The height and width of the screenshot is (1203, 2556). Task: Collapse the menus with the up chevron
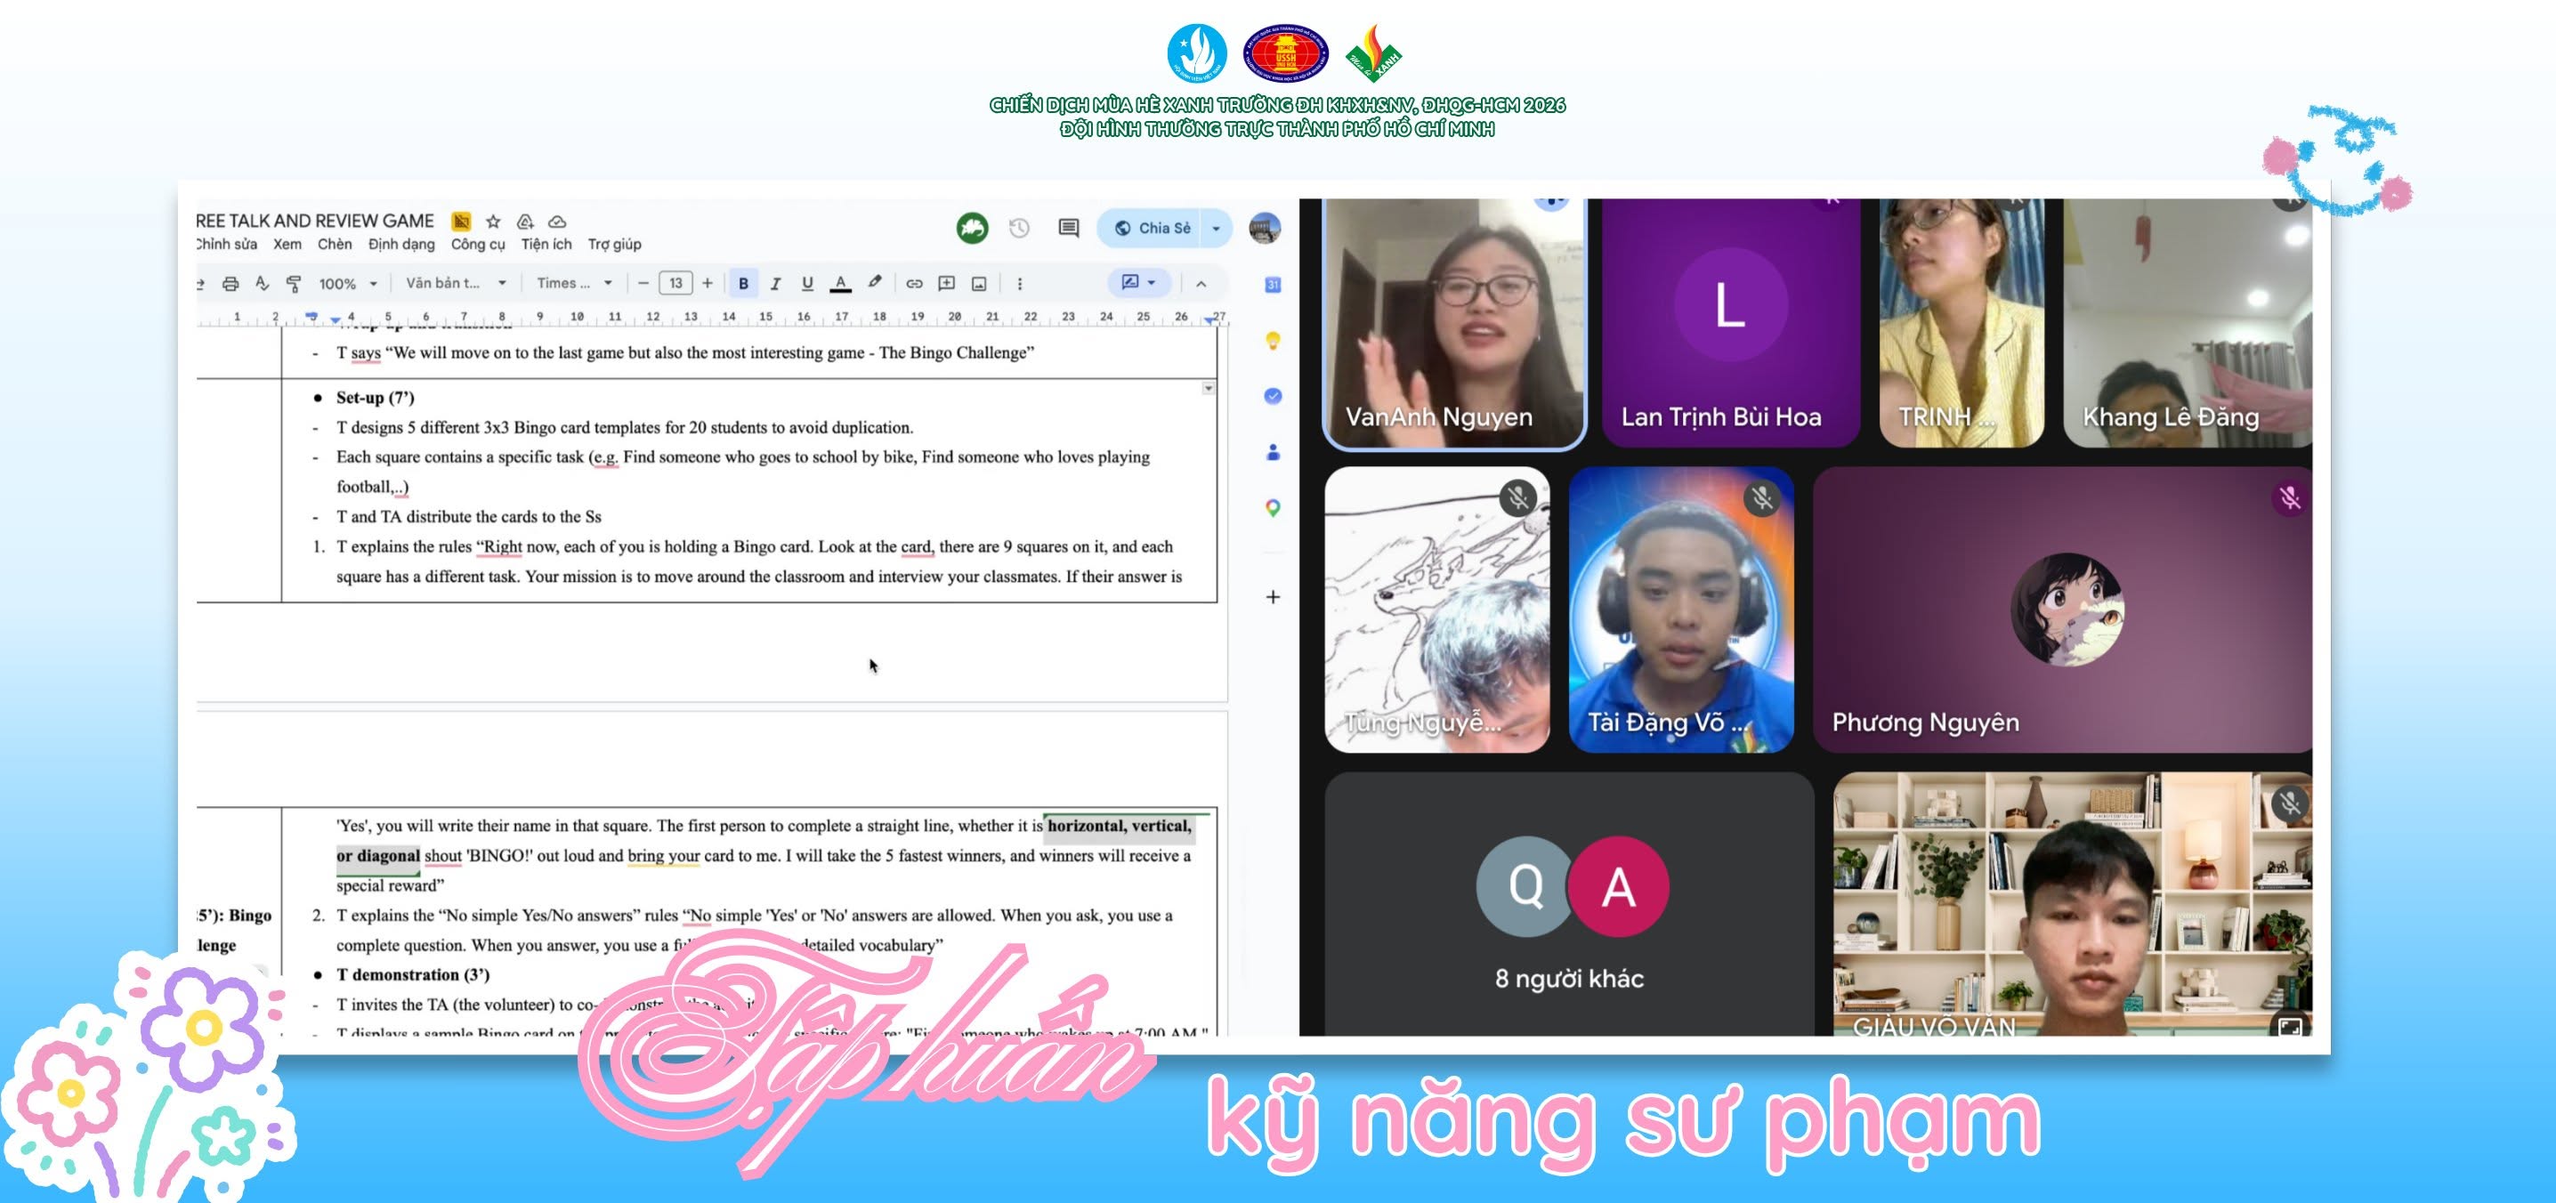tap(1201, 284)
